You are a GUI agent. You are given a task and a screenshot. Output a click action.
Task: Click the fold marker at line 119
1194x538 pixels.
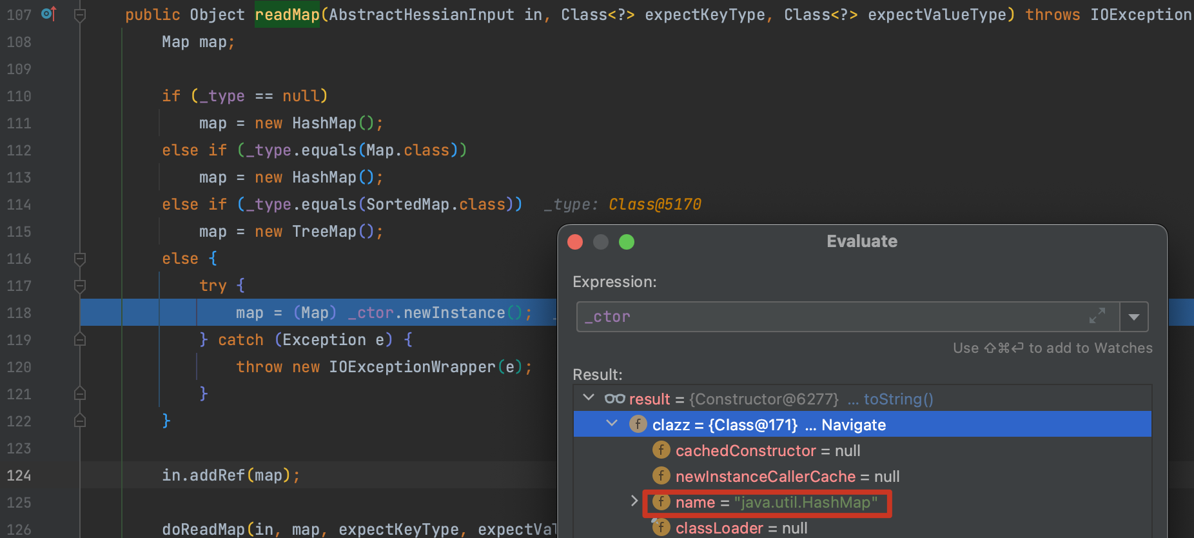pyautogui.click(x=80, y=339)
